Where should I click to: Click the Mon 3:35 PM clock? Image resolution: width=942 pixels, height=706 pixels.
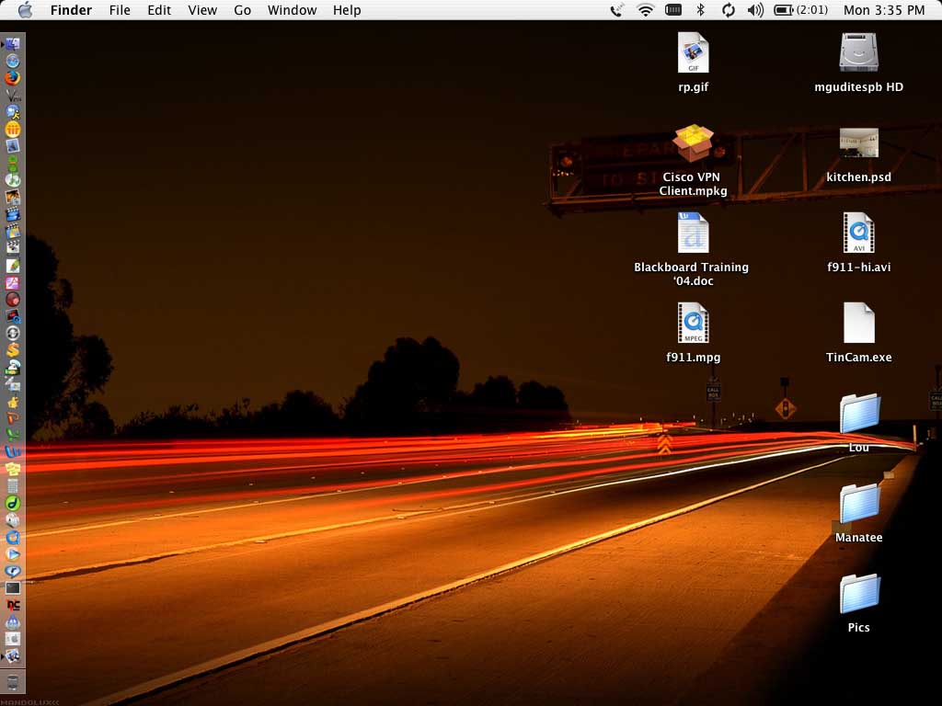[x=883, y=10]
